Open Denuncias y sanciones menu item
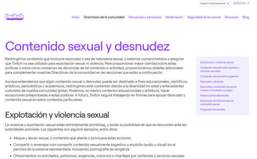257x159 pixels. point(145,17)
